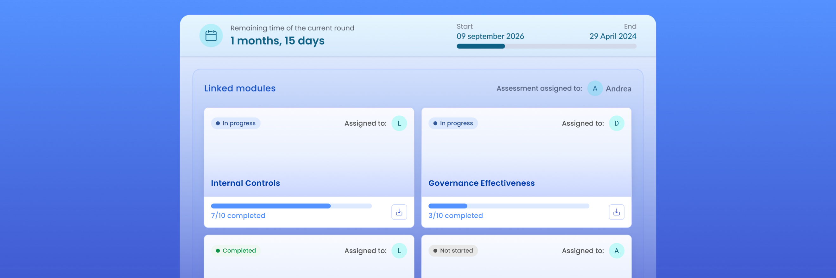Click the round timeline progress bar
The width and height of the screenshot is (836, 278).
tap(546, 46)
